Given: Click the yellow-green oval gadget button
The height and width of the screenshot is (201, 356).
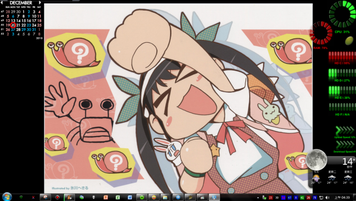Looking at the screenshot, I should click(349, 41).
